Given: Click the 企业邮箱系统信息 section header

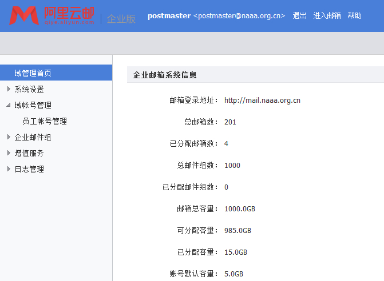Looking at the screenshot, I should (165, 75).
